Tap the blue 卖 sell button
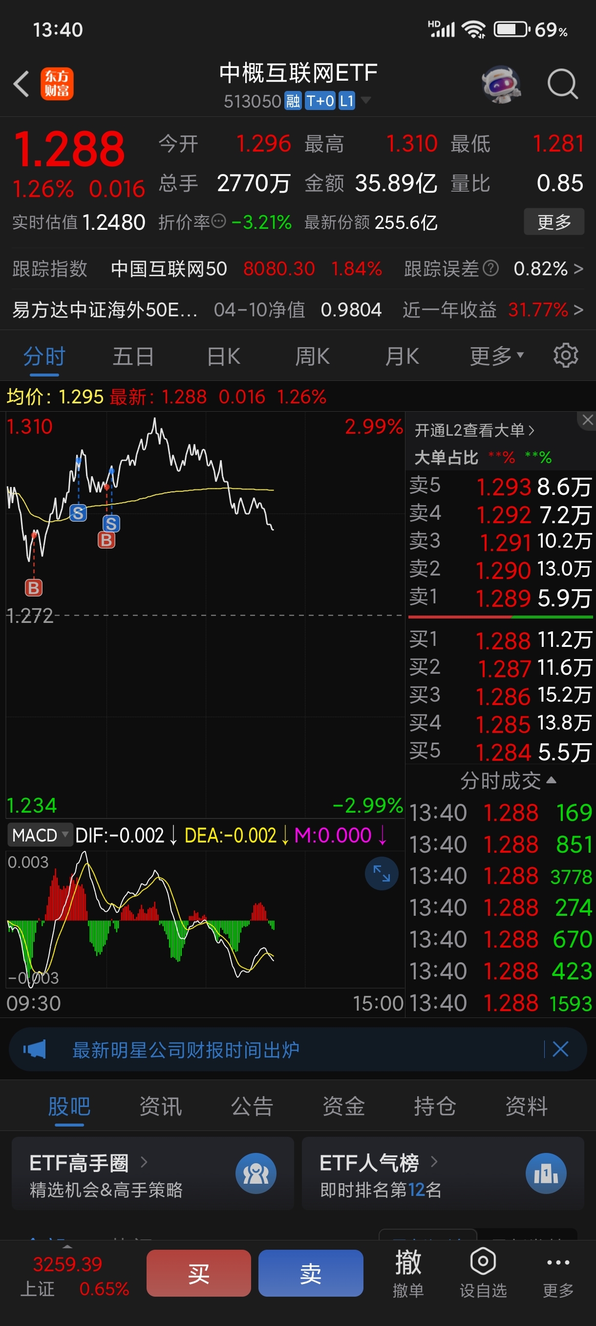 coord(311,1273)
